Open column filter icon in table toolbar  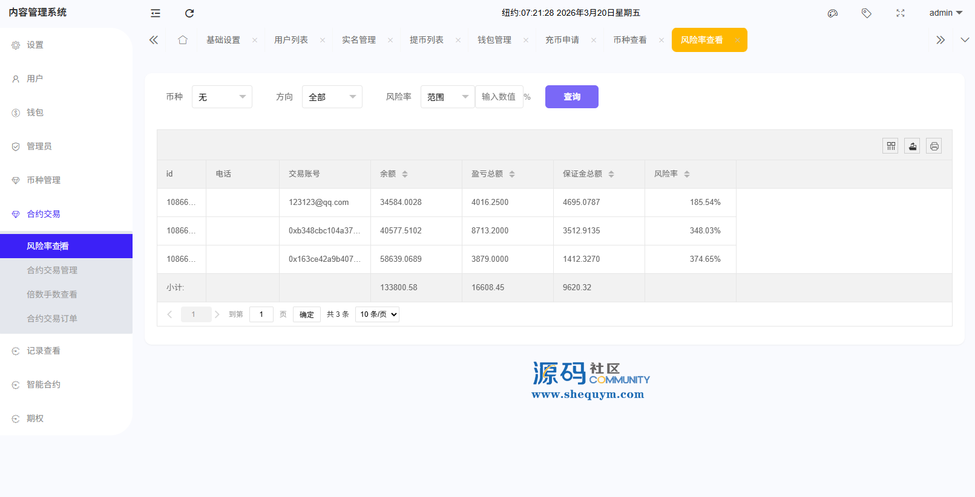click(x=890, y=146)
